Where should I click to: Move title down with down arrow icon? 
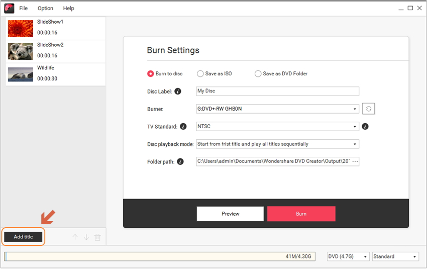point(86,237)
